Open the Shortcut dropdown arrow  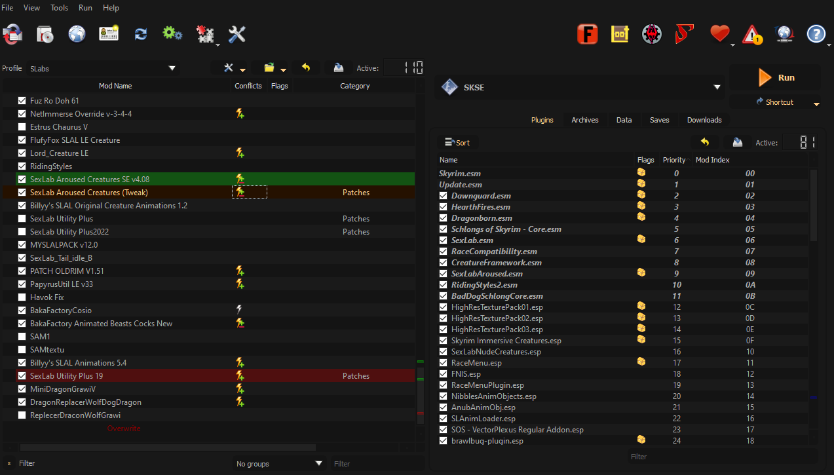tap(816, 104)
